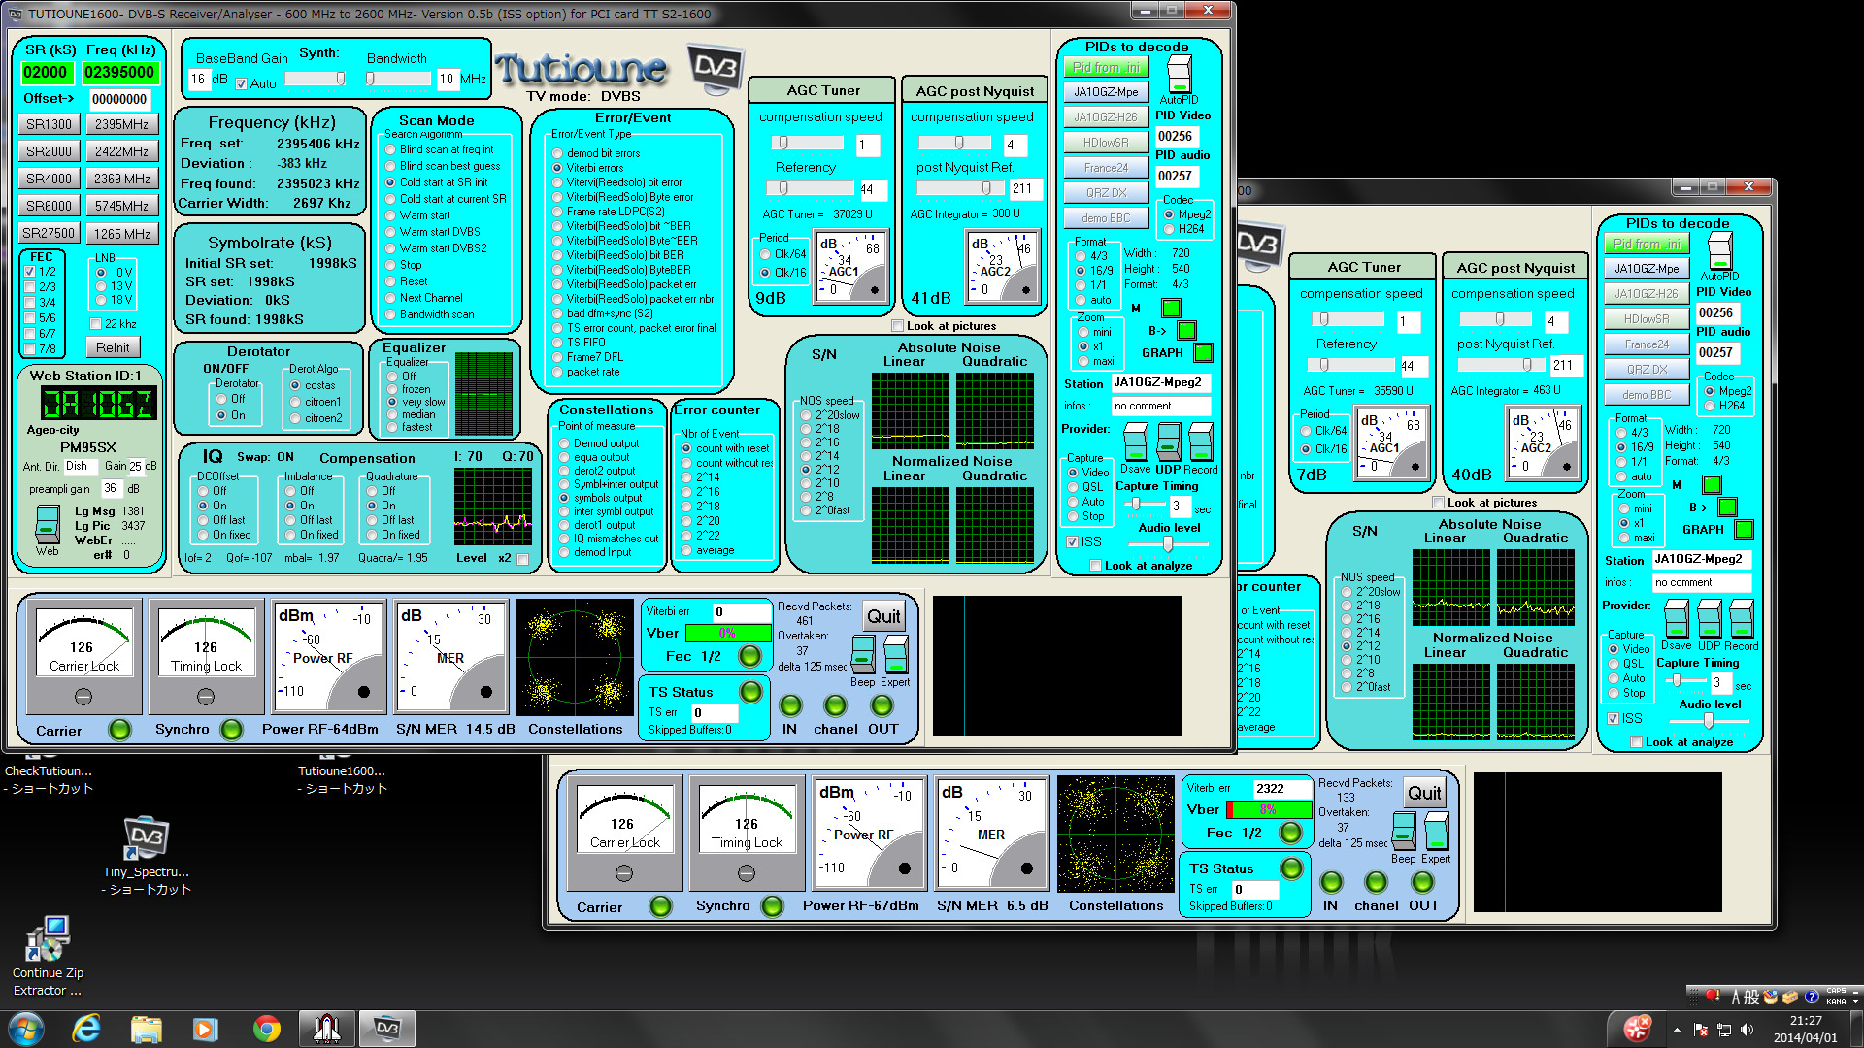
Task: Click the Bandwidth slider
Action: coord(398,79)
